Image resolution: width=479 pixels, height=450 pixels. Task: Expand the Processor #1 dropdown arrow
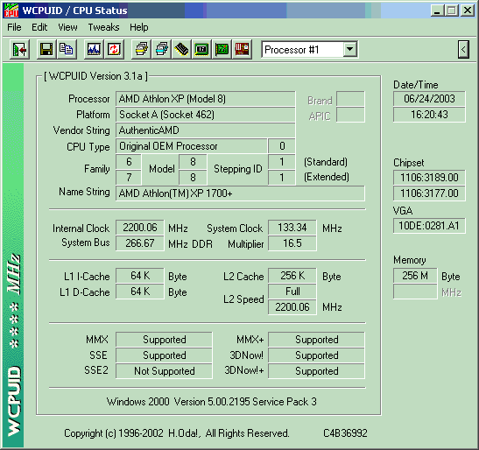coord(349,49)
